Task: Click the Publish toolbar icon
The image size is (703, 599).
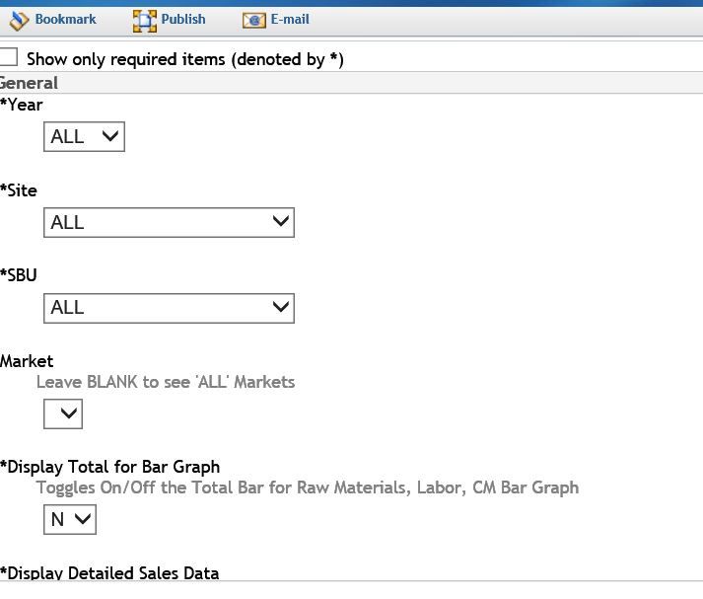Action: click(x=145, y=20)
